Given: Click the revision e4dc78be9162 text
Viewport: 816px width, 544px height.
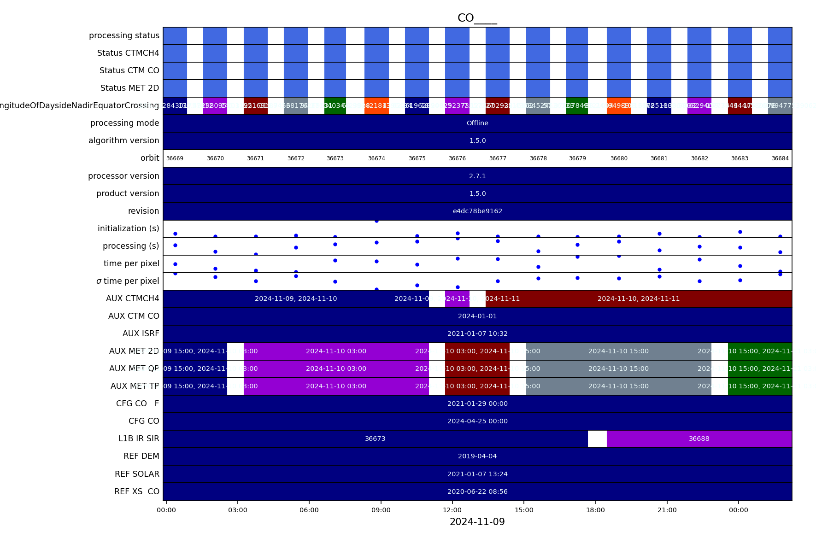Looking at the screenshot, I should click(477, 211).
